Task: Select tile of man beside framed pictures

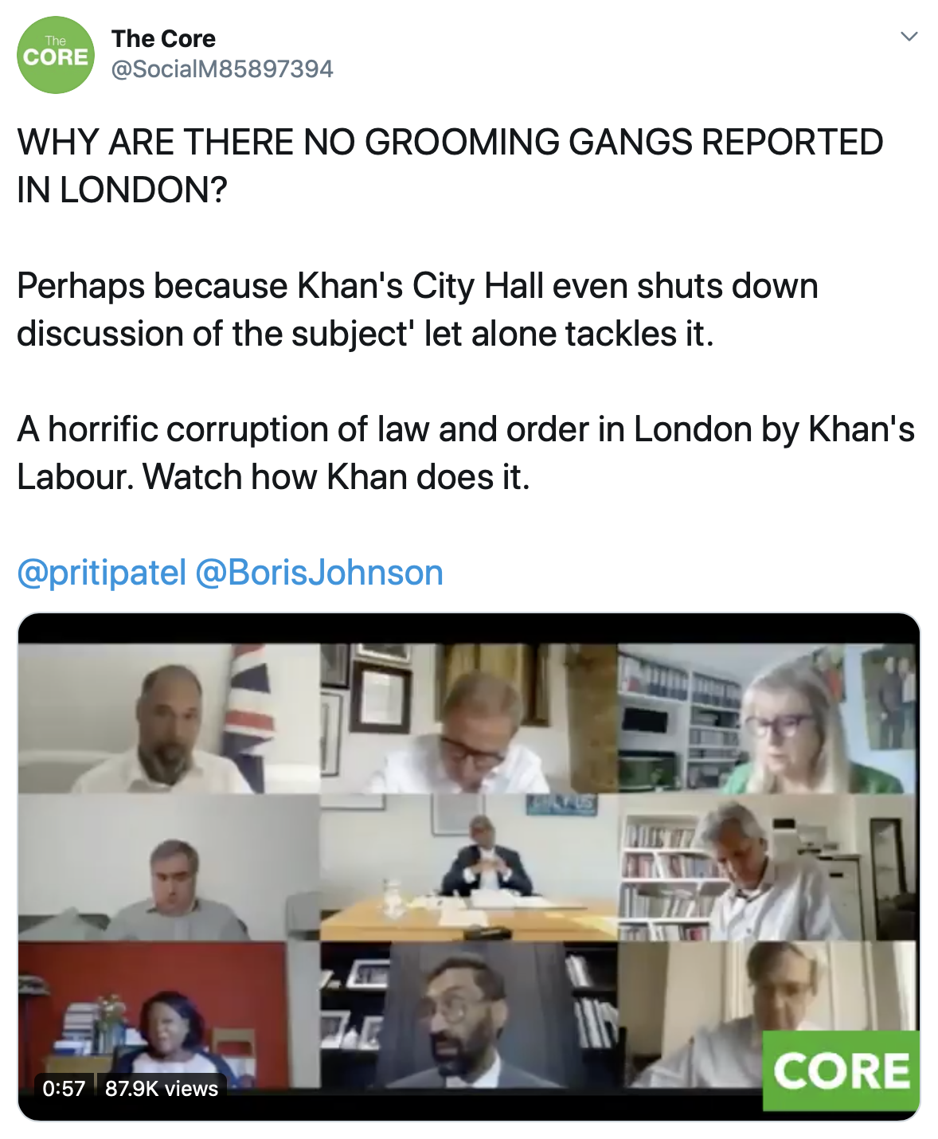Action: (469, 718)
